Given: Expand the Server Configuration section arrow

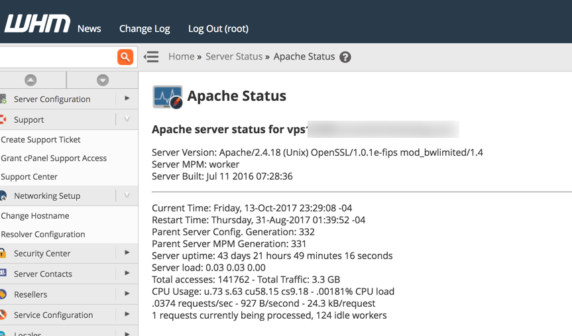Looking at the screenshot, I should pyautogui.click(x=127, y=99).
